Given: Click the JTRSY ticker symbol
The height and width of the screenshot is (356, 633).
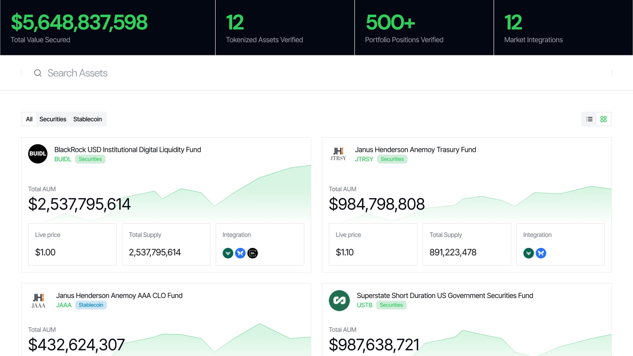Looking at the screenshot, I should (x=364, y=159).
